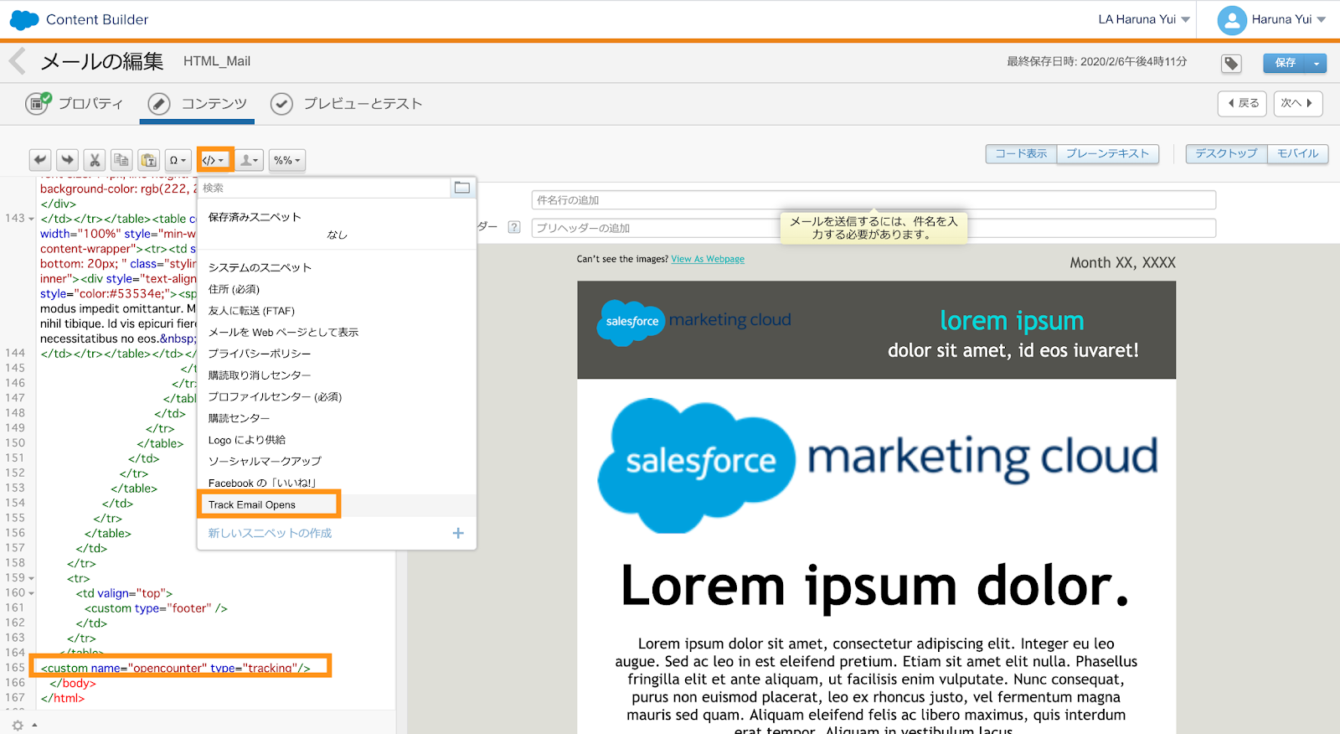Switch to the プロパティ step
The image size is (1340, 734).
(x=75, y=103)
